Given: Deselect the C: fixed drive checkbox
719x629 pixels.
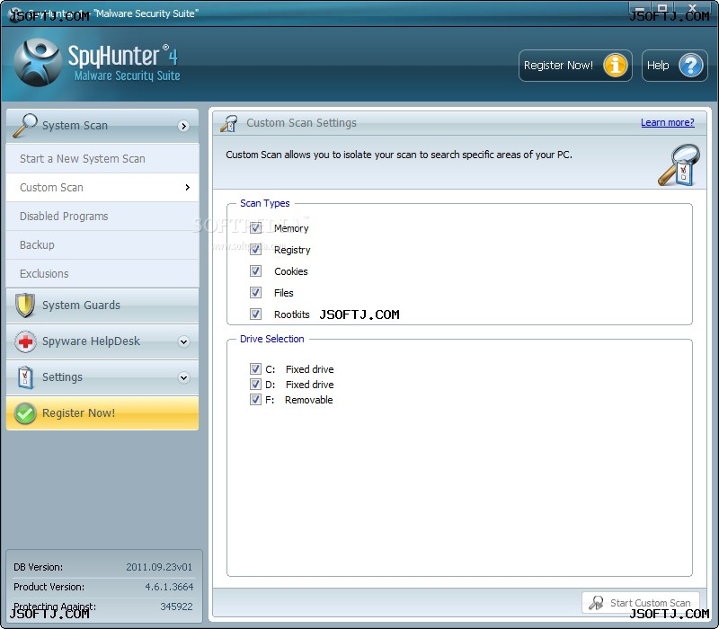Looking at the screenshot, I should point(255,369).
